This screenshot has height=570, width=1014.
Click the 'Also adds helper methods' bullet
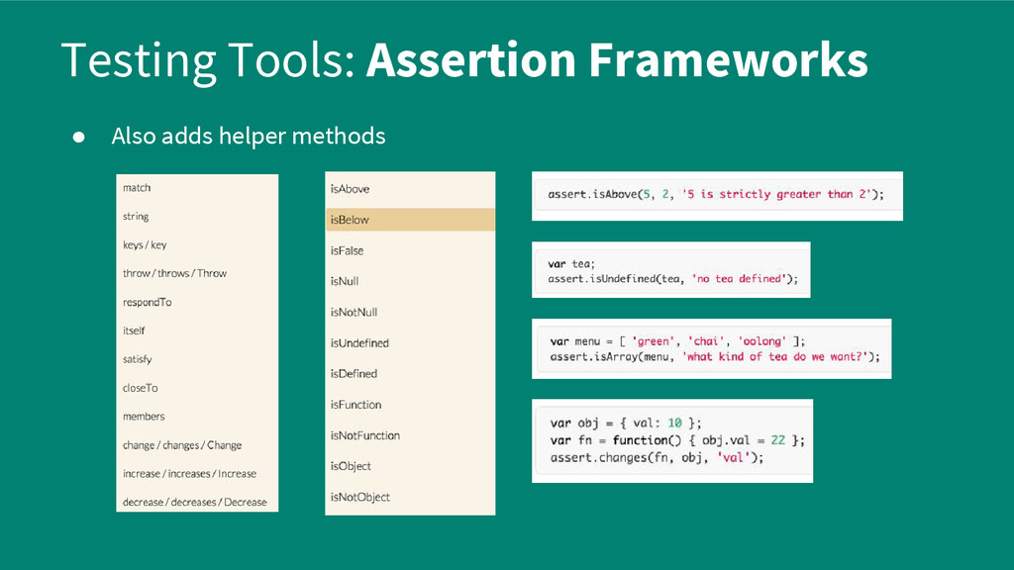249,136
